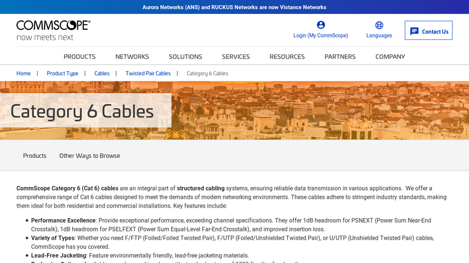Open the COMPANY menu

(390, 57)
